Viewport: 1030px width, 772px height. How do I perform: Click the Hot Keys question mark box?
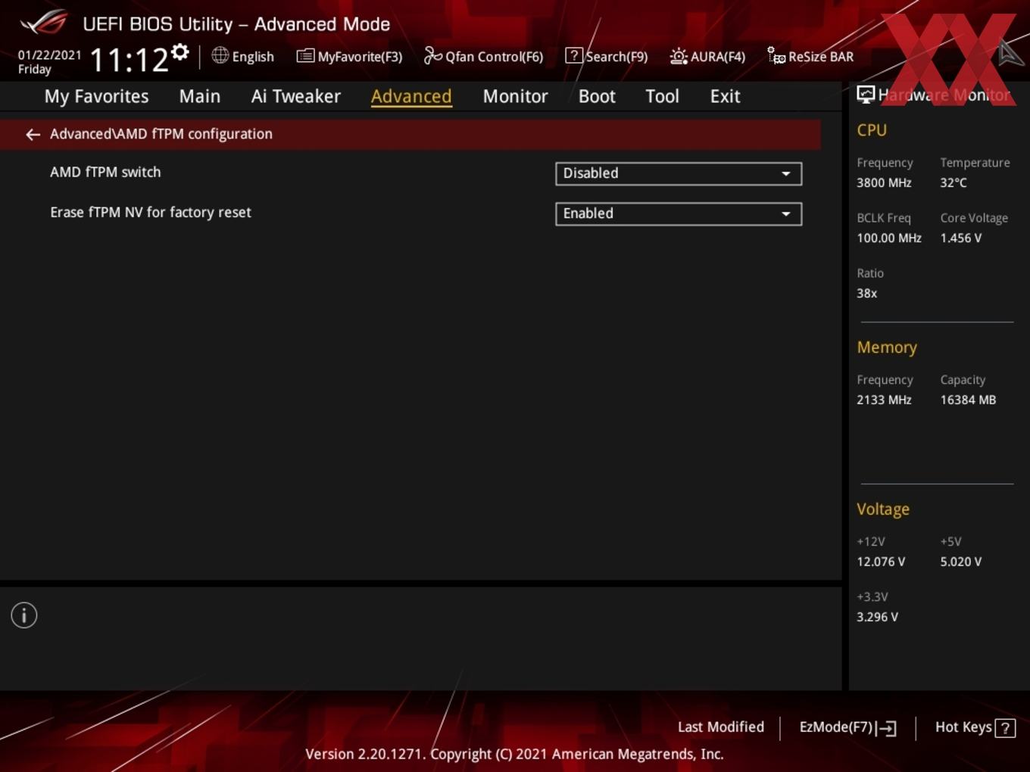point(1005,728)
